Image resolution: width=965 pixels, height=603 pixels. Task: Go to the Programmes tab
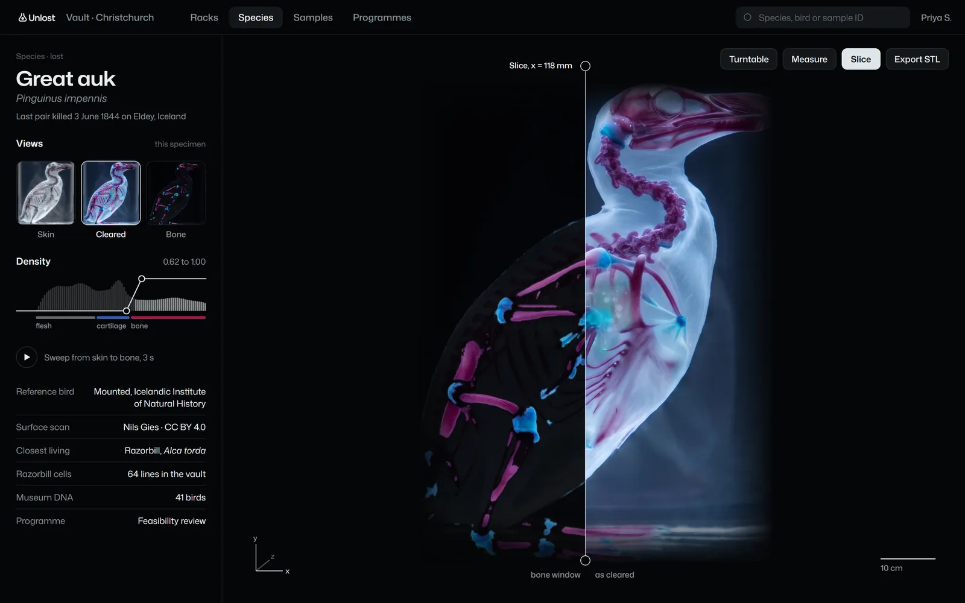382,17
